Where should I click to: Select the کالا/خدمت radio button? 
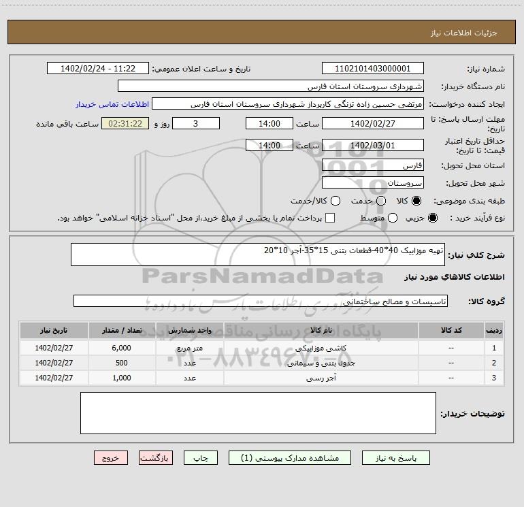(x=335, y=201)
